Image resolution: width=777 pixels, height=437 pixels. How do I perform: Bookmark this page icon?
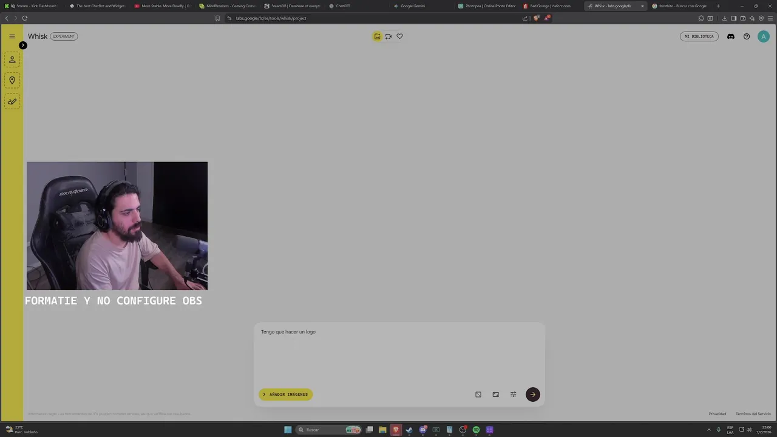(217, 18)
